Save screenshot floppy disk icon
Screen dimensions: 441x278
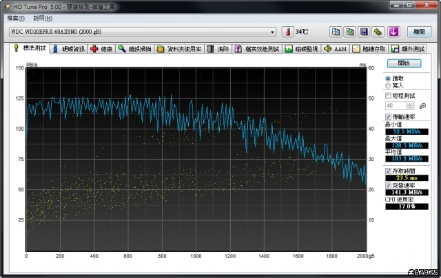[365, 32]
